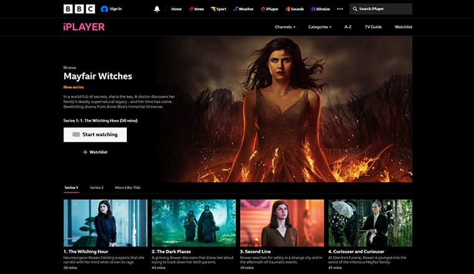The image size is (474, 274).
Task: Click the 'New series' label
Action: point(73,87)
